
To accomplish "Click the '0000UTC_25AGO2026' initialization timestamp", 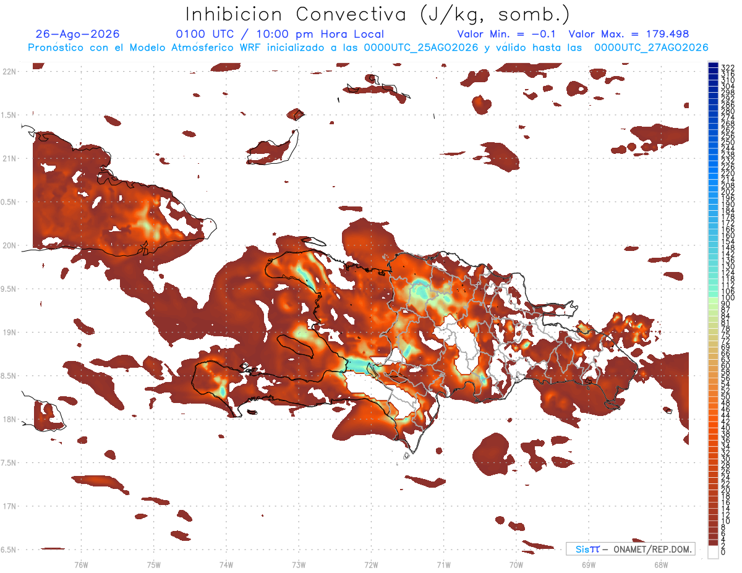I will click(x=421, y=48).
